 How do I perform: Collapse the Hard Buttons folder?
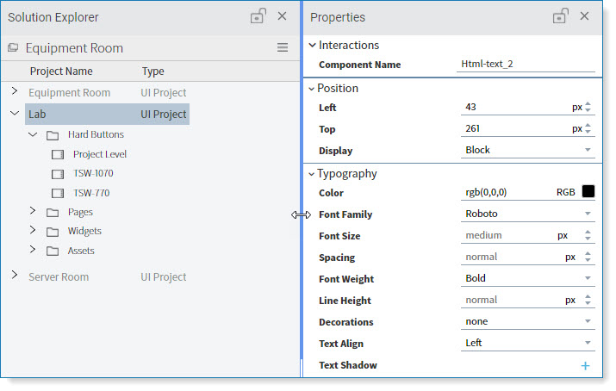[33, 134]
